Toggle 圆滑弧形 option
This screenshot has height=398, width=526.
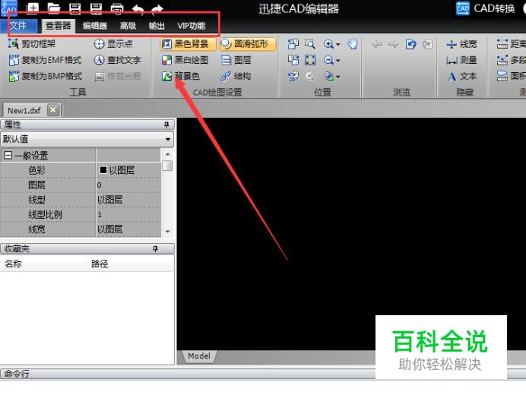click(x=248, y=44)
